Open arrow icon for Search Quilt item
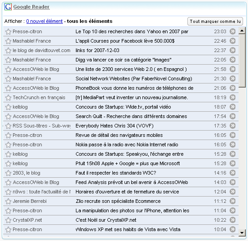The image size is (248, 241). point(233,116)
